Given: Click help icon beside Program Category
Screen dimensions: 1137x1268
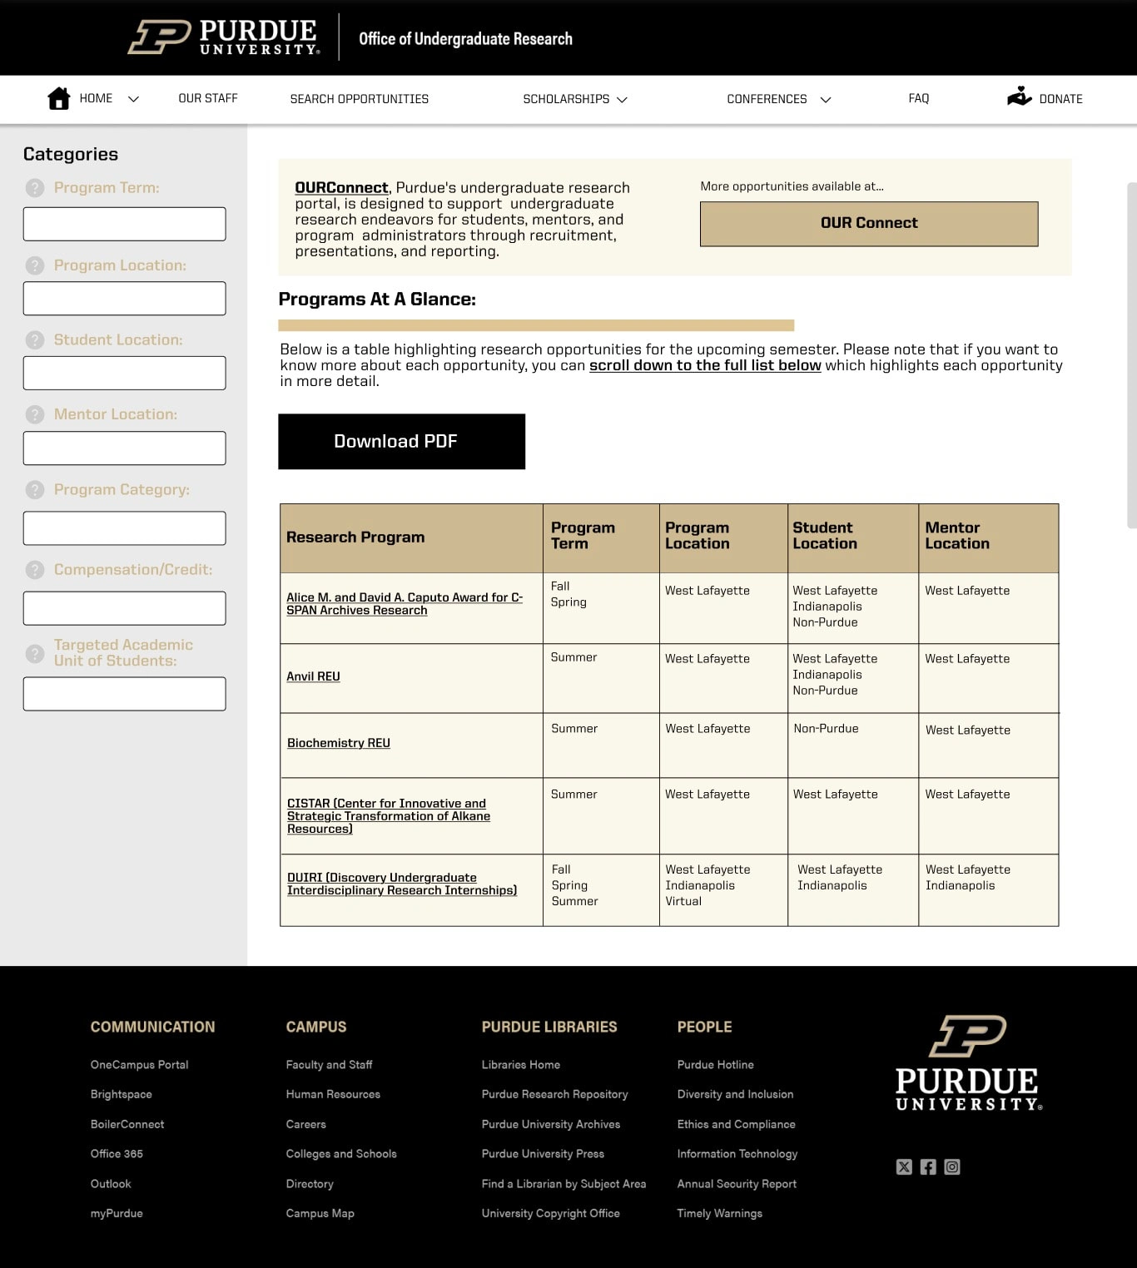Looking at the screenshot, I should click(35, 490).
